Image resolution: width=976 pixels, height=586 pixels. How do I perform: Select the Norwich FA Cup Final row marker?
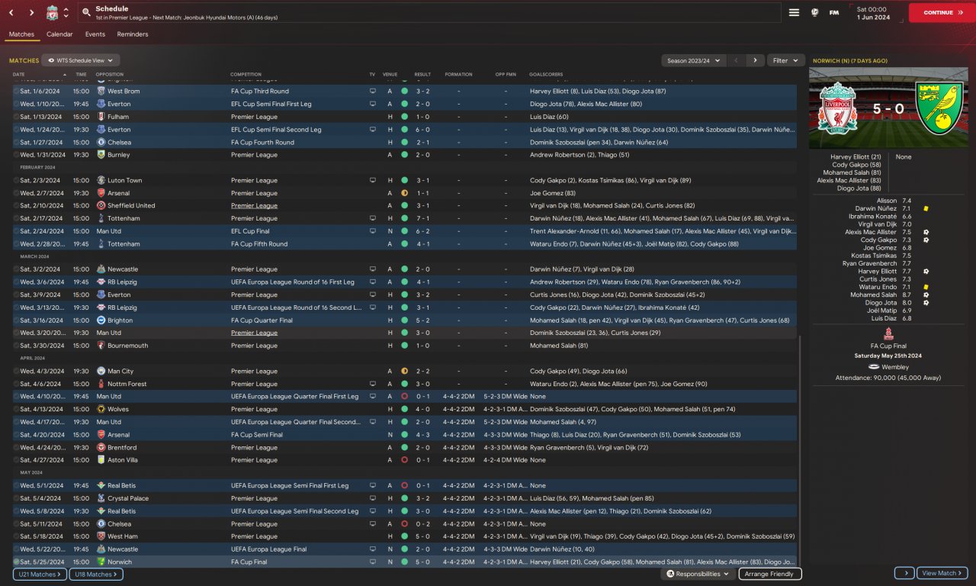pyautogui.click(x=16, y=562)
